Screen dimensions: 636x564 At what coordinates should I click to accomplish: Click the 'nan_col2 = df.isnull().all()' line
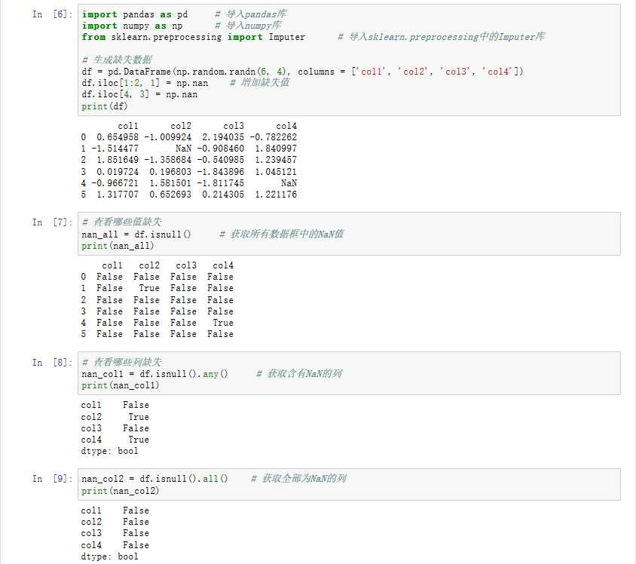(154, 479)
